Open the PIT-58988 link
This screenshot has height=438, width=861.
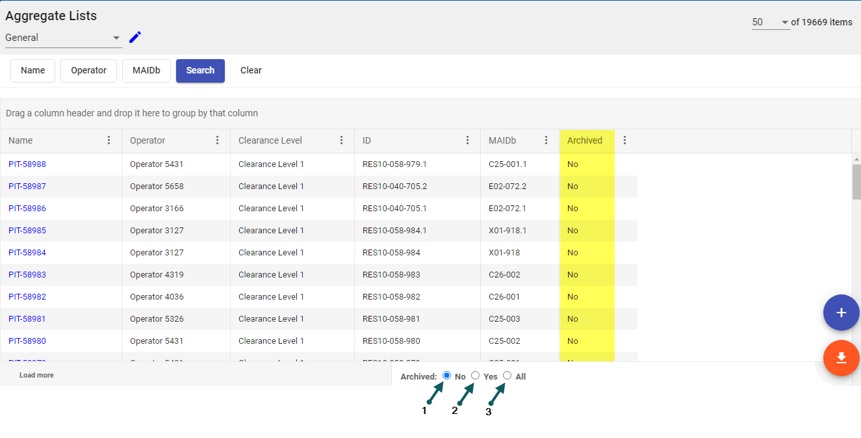tap(27, 164)
